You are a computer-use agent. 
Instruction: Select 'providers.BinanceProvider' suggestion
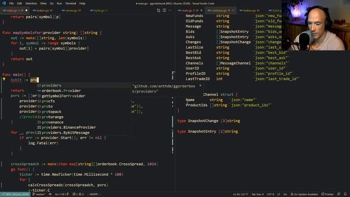(83, 128)
